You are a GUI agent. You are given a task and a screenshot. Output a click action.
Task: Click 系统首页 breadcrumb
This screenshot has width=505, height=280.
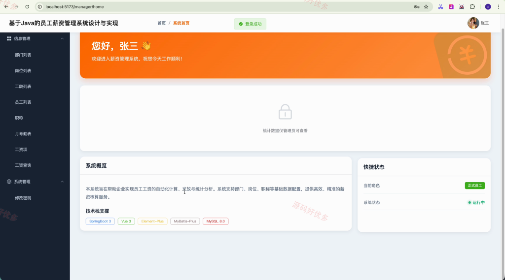181,23
